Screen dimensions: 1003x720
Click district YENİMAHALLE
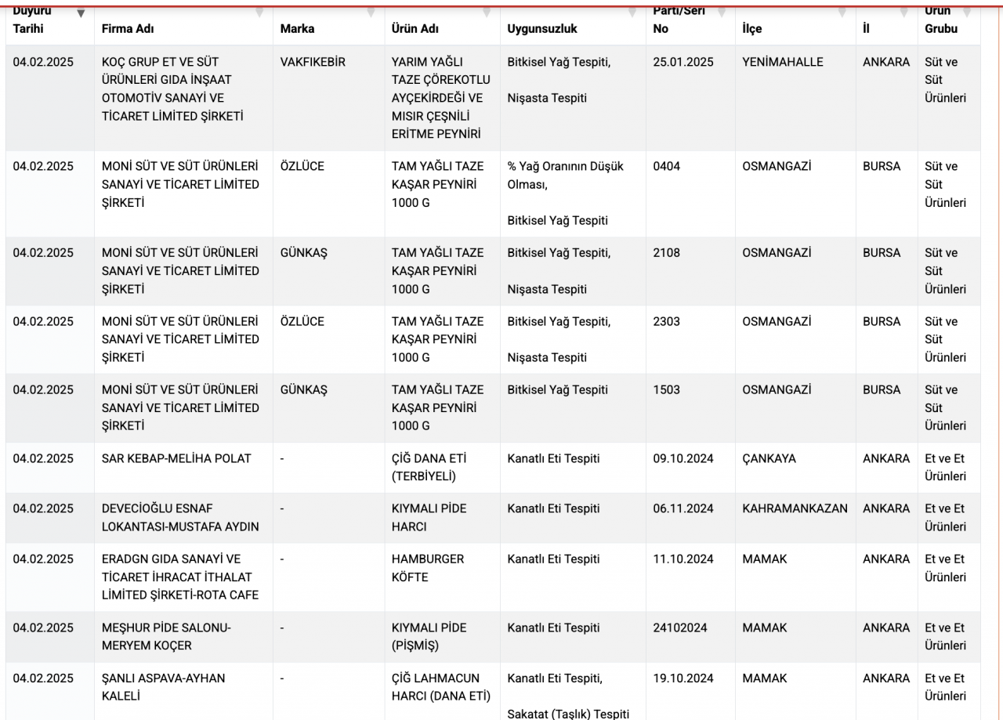point(783,62)
